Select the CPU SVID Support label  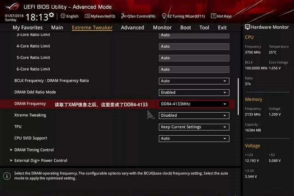tap(31, 138)
